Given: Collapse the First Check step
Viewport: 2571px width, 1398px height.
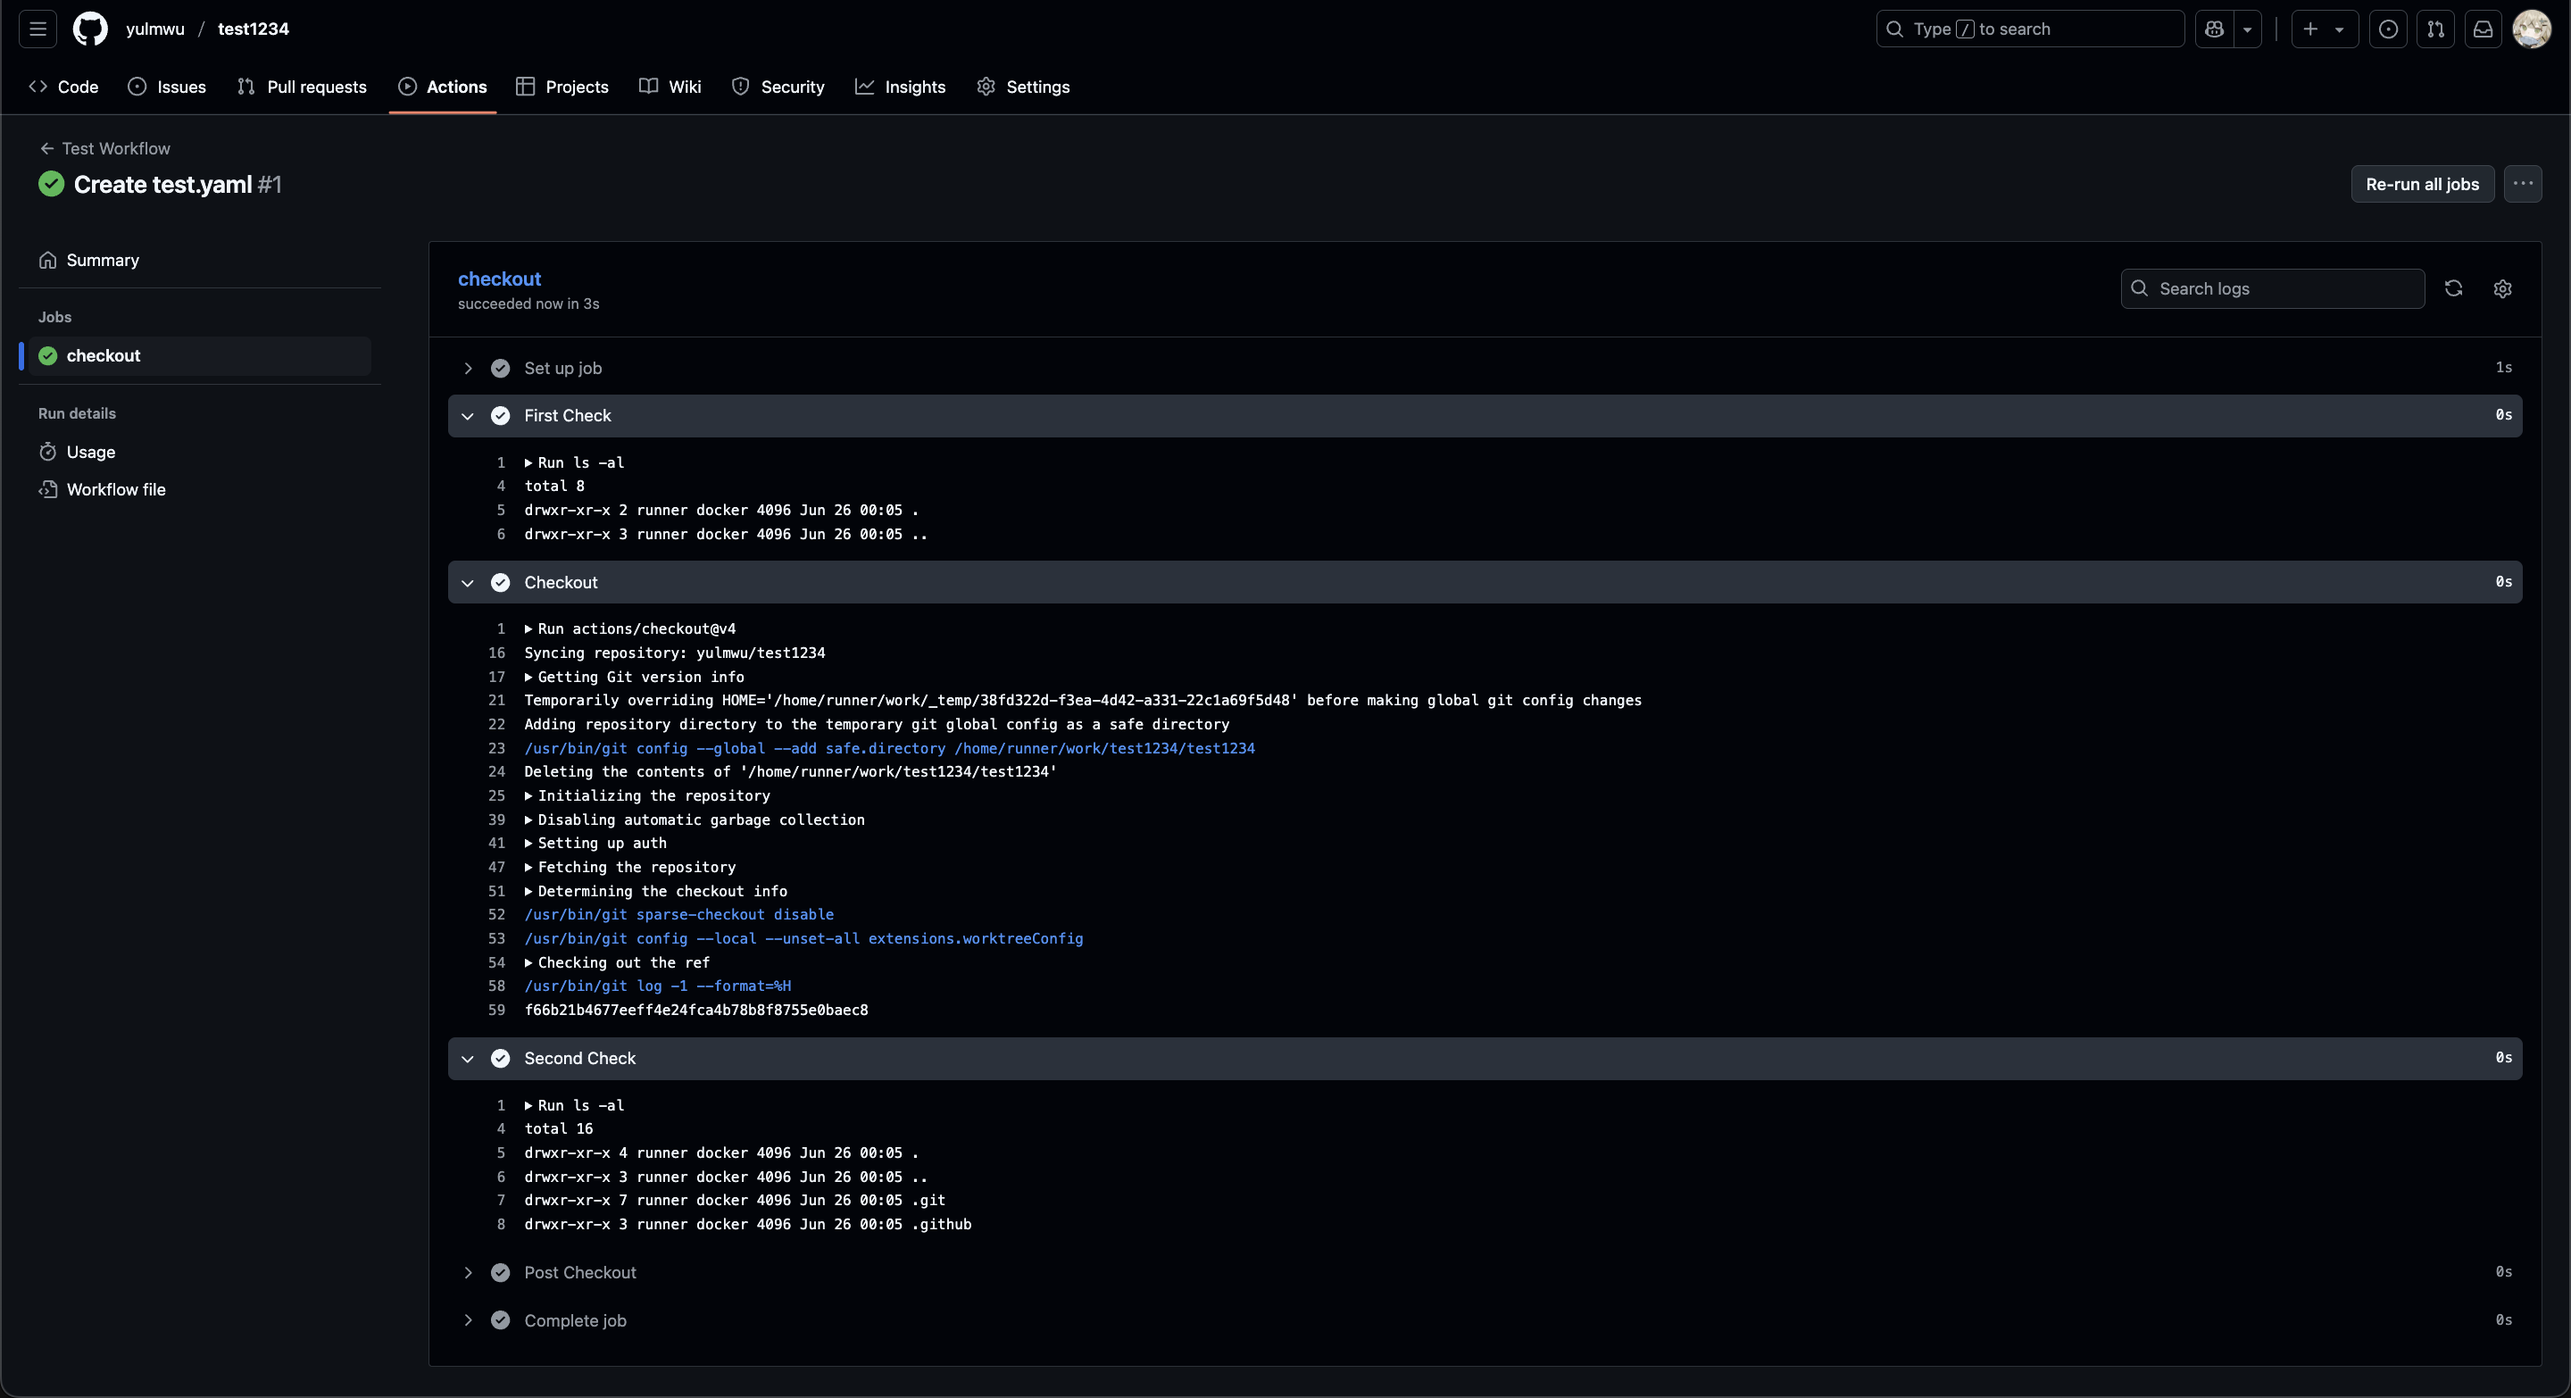Looking at the screenshot, I should point(467,416).
